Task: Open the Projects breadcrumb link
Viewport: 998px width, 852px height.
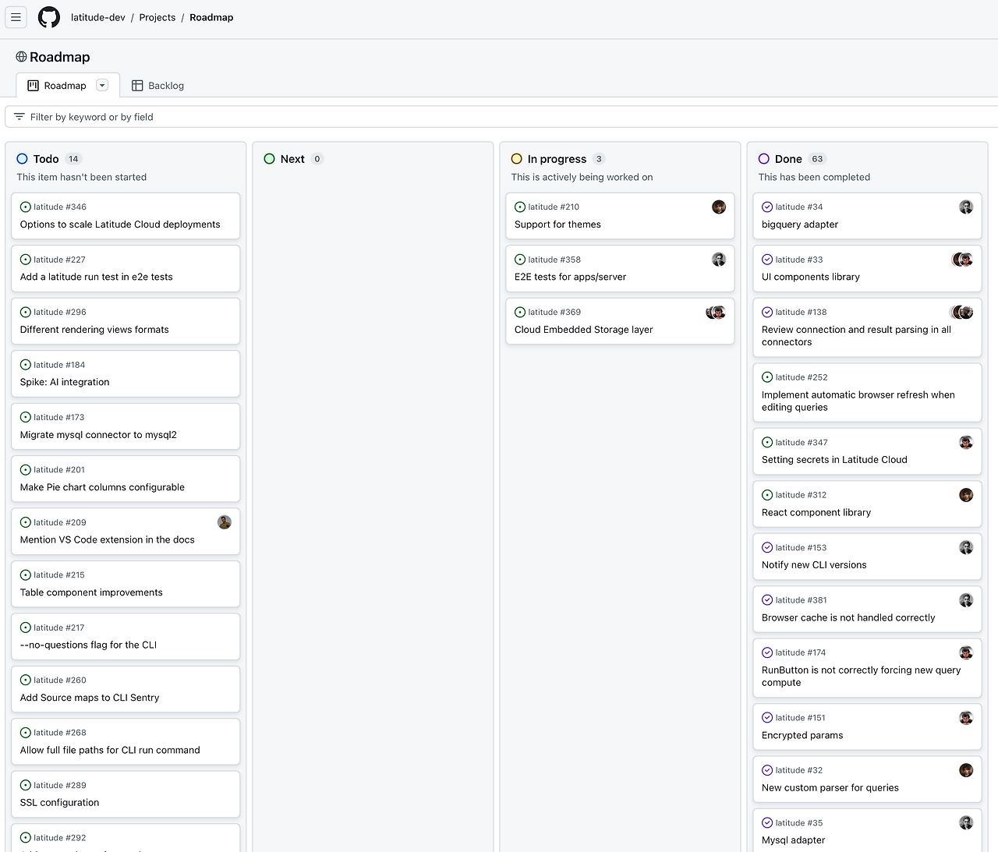Action: [157, 17]
